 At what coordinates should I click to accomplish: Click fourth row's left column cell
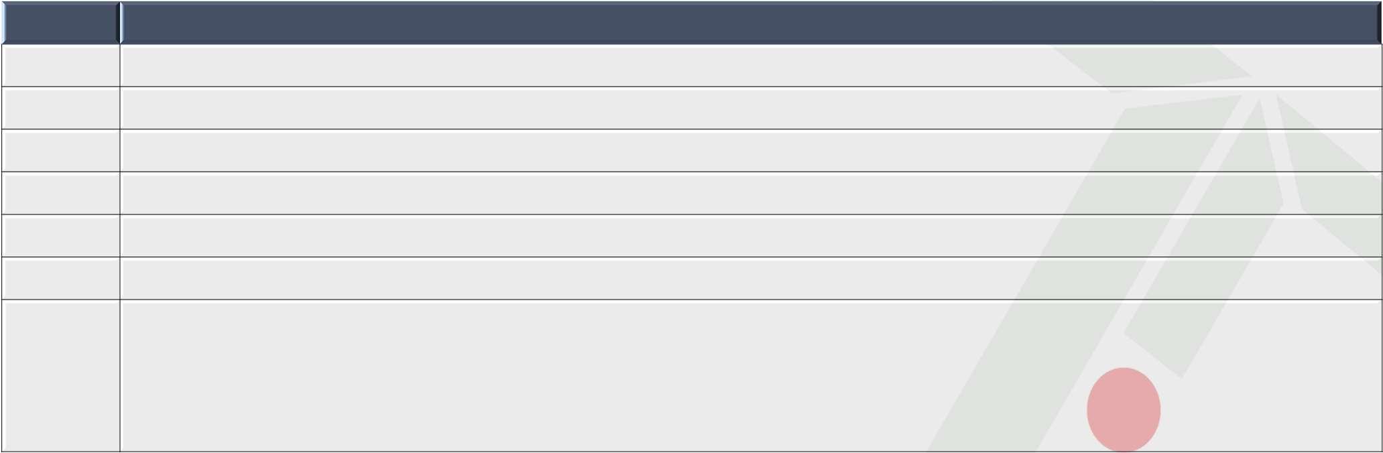click(x=60, y=194)
